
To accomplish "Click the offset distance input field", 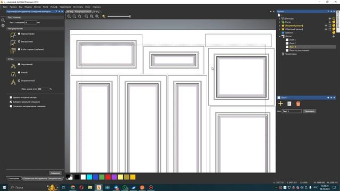I will (x=31, y=22).
